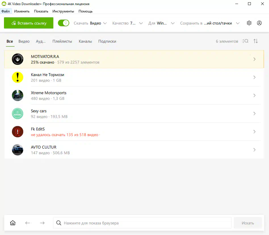Minimize the 4K Video Downloader+ window
269x235 pixels.
(x=237, y=4)
